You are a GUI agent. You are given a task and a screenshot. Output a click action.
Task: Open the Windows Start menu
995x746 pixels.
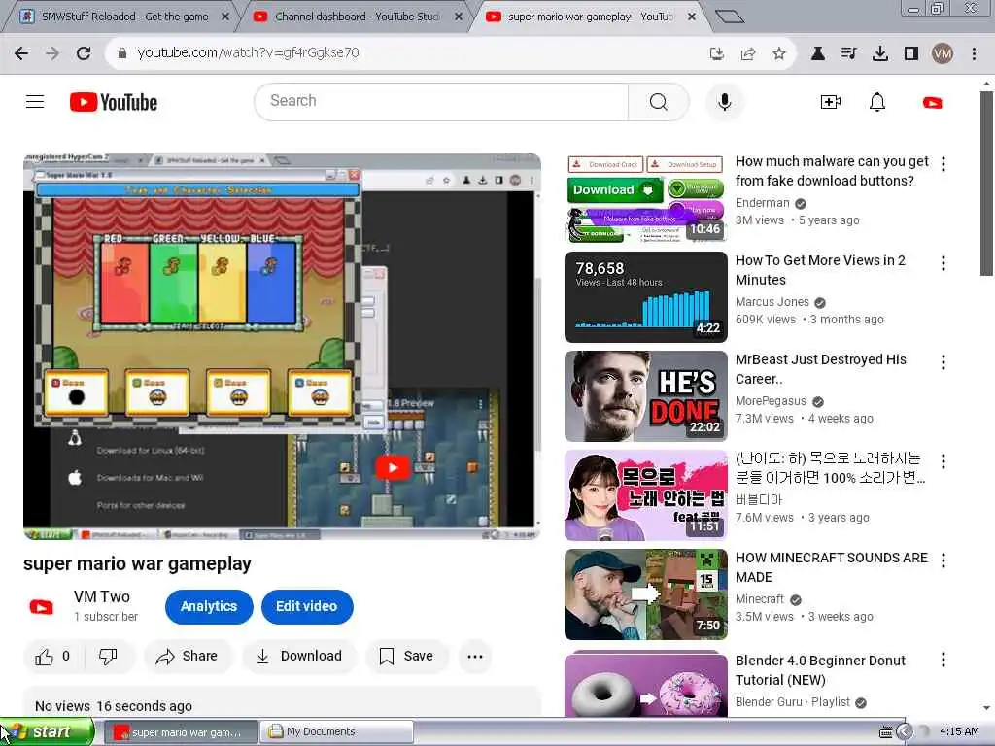[47, 732]
